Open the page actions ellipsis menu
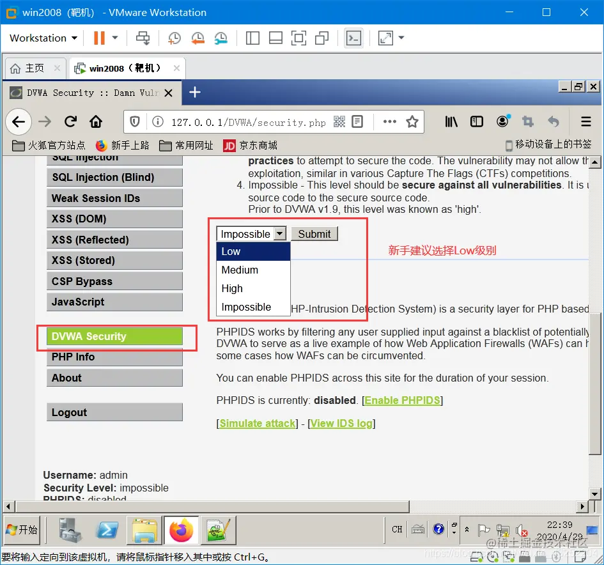 (x=389, y=121)
